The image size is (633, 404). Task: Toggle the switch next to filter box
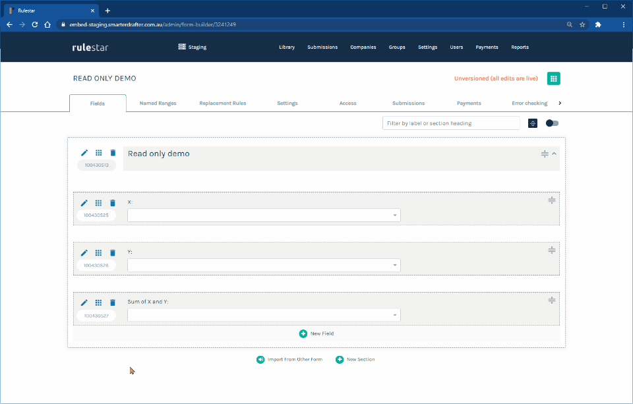552,123
